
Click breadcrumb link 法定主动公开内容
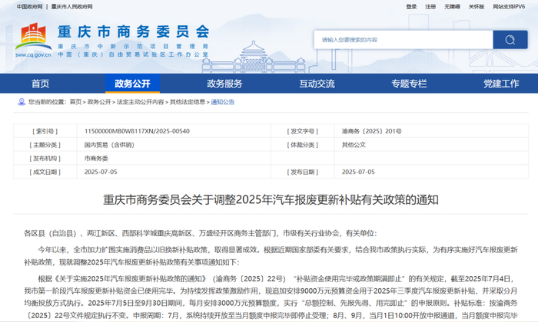[x=141, y=102]
